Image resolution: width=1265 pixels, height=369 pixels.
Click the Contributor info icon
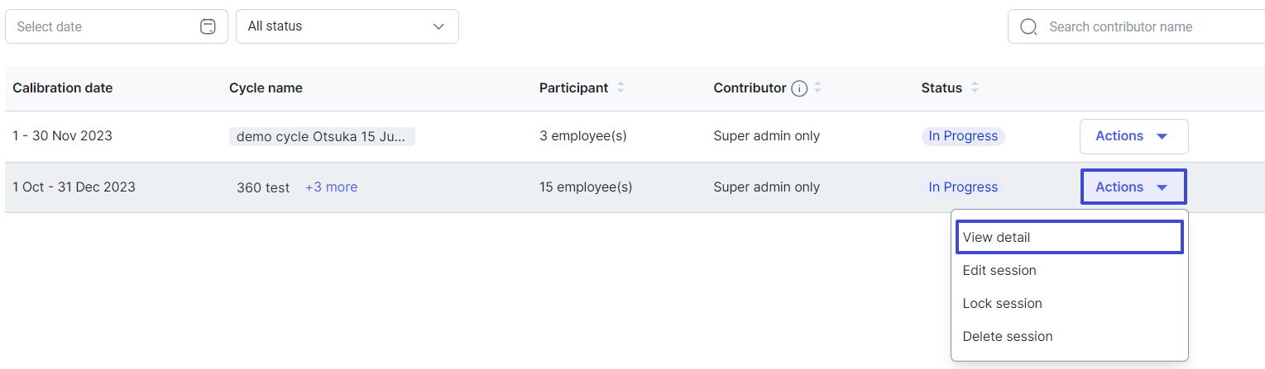pos(799,88)
